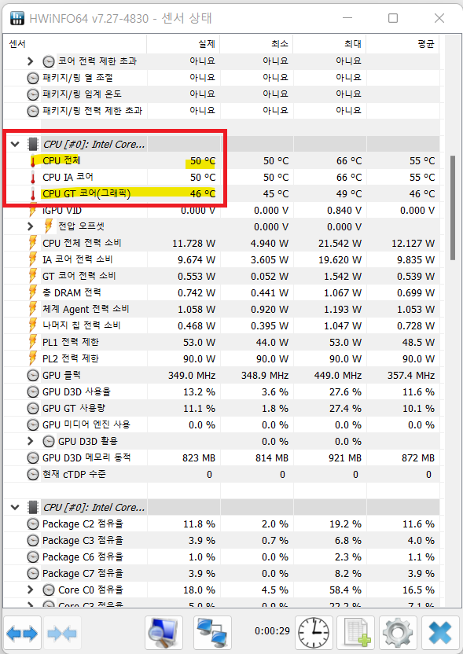Click the 921 MB maximum D3D memory value
Screen dimensions: 463x654
(345, 458)
